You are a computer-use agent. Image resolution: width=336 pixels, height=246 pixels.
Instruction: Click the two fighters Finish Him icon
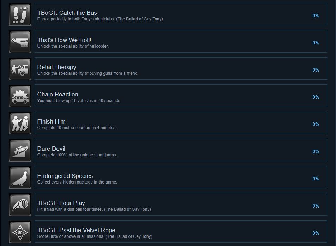pyautogui.click(x=20, y=123)
